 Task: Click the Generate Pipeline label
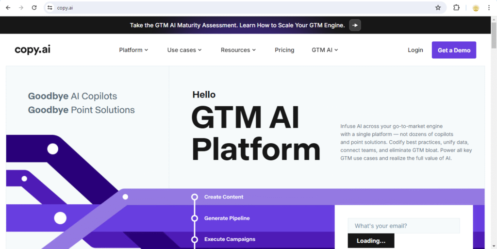click(x=227, y=218)
